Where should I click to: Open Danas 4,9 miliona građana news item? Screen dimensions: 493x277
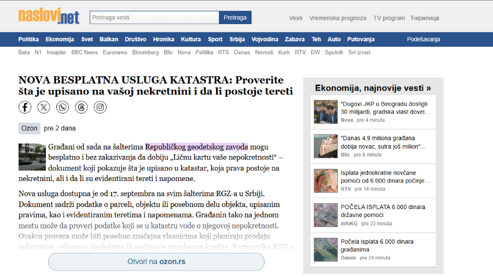(x=373, y=146)
